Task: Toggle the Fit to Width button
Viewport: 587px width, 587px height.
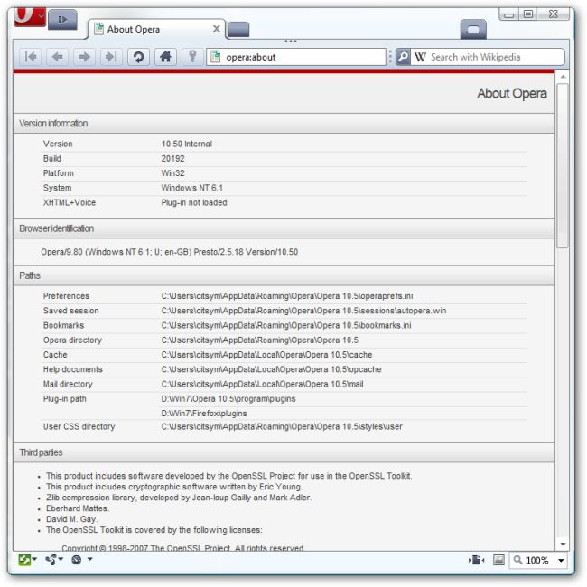Action: pos(476,561)
